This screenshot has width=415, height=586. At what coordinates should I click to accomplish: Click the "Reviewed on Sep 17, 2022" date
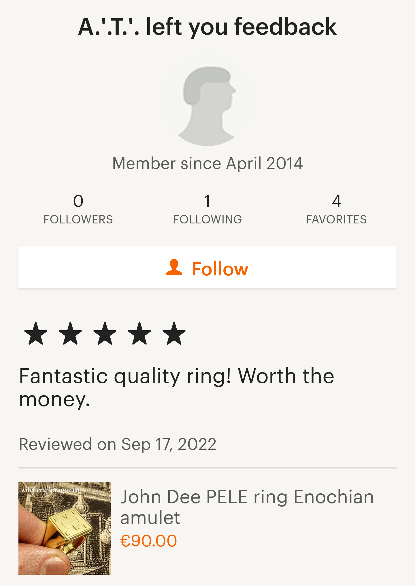pos(118,444)
